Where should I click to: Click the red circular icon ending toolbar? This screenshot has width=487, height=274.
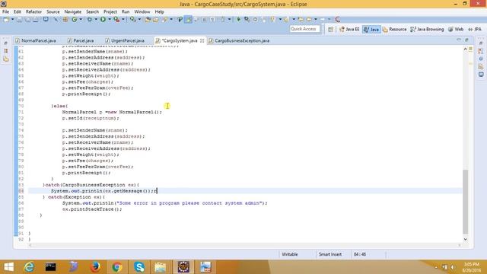pos(338,19)
